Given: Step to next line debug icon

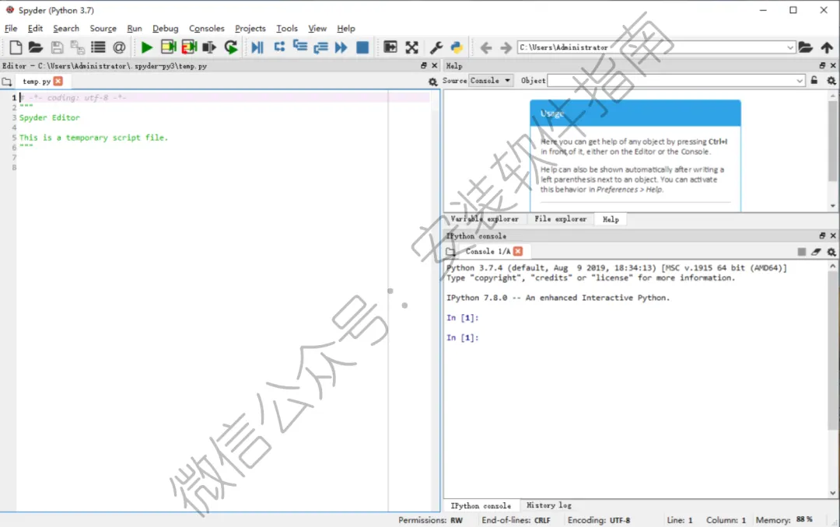Looking at the screenshot, I should [279, 47].
